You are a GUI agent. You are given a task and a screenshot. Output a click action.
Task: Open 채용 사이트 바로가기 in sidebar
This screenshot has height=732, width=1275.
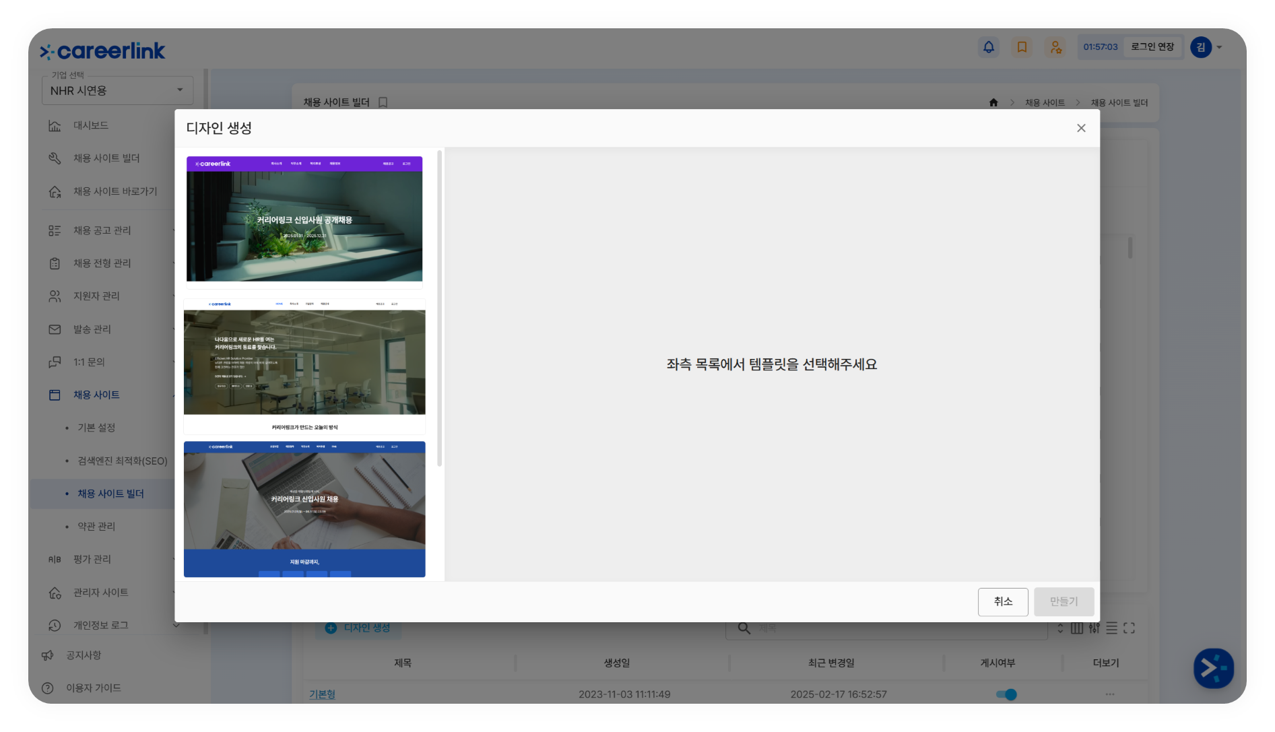115,191
